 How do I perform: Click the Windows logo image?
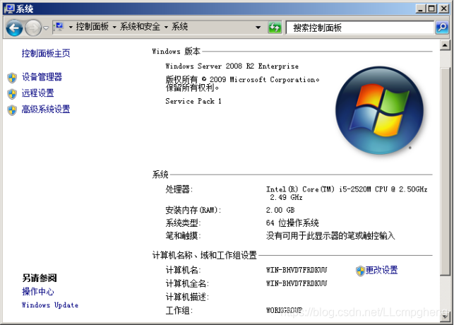click(x=380, y=110)
